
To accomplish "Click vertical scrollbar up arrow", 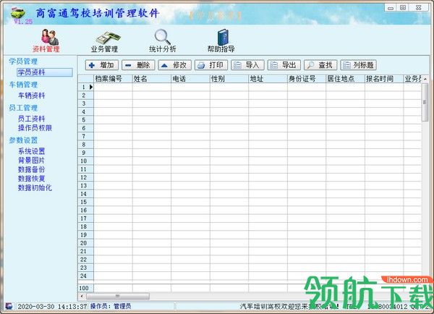I will pyautogui.click(x=425, y=79).
